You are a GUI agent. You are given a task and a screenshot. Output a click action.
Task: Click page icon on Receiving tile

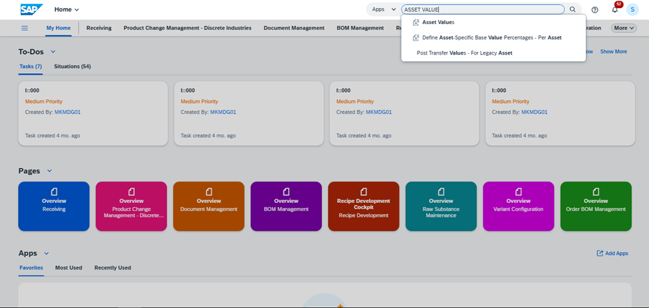click(54, 192)
